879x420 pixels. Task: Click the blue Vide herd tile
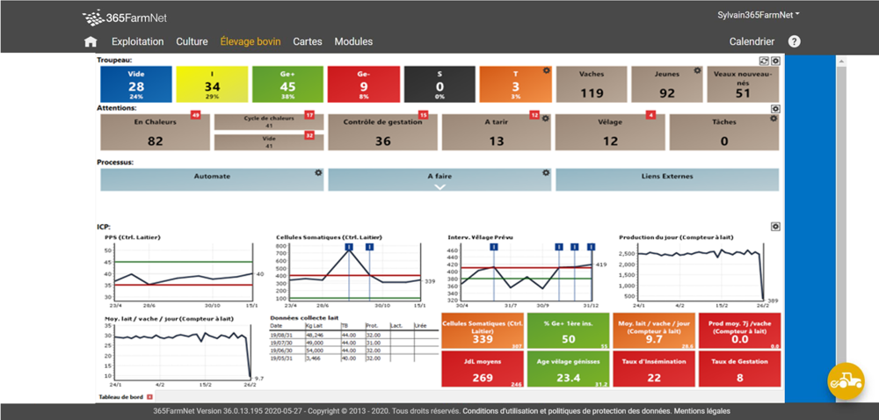(135, 84)
